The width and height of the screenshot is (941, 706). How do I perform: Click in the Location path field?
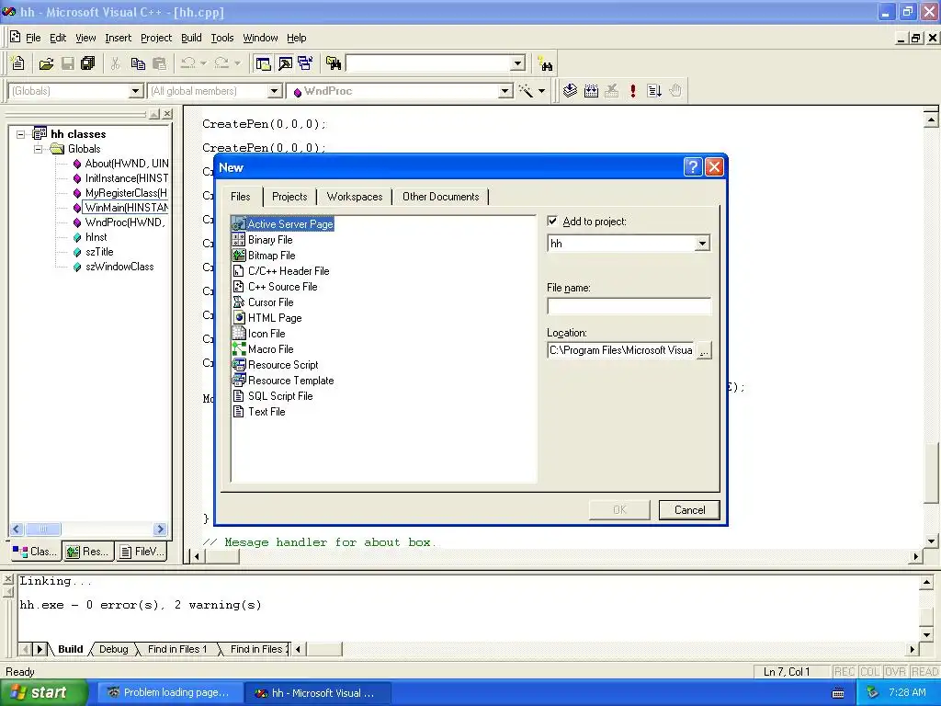click(621, 350)
